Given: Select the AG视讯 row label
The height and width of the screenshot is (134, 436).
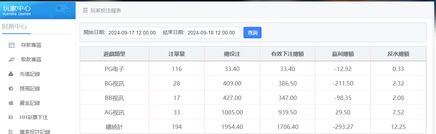Looking at the screenshot, I should 114,112.
